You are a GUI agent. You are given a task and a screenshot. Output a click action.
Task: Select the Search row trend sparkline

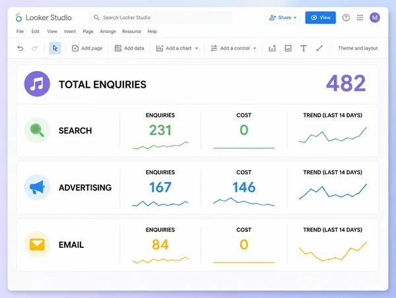[x=333, y=135]
